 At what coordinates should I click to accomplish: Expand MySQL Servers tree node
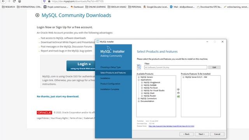139,77
